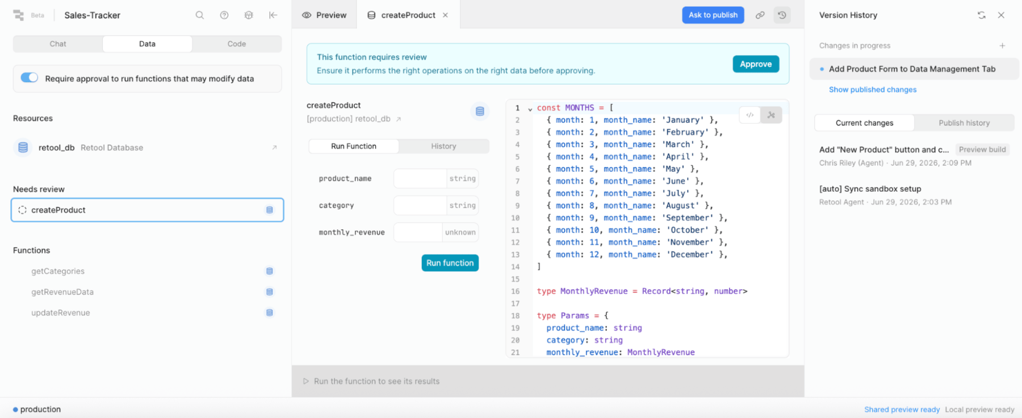Click the Ask to publish button
Image resolution: width=1022 pixels, height=418 pixels.
[x=713, y=15]
